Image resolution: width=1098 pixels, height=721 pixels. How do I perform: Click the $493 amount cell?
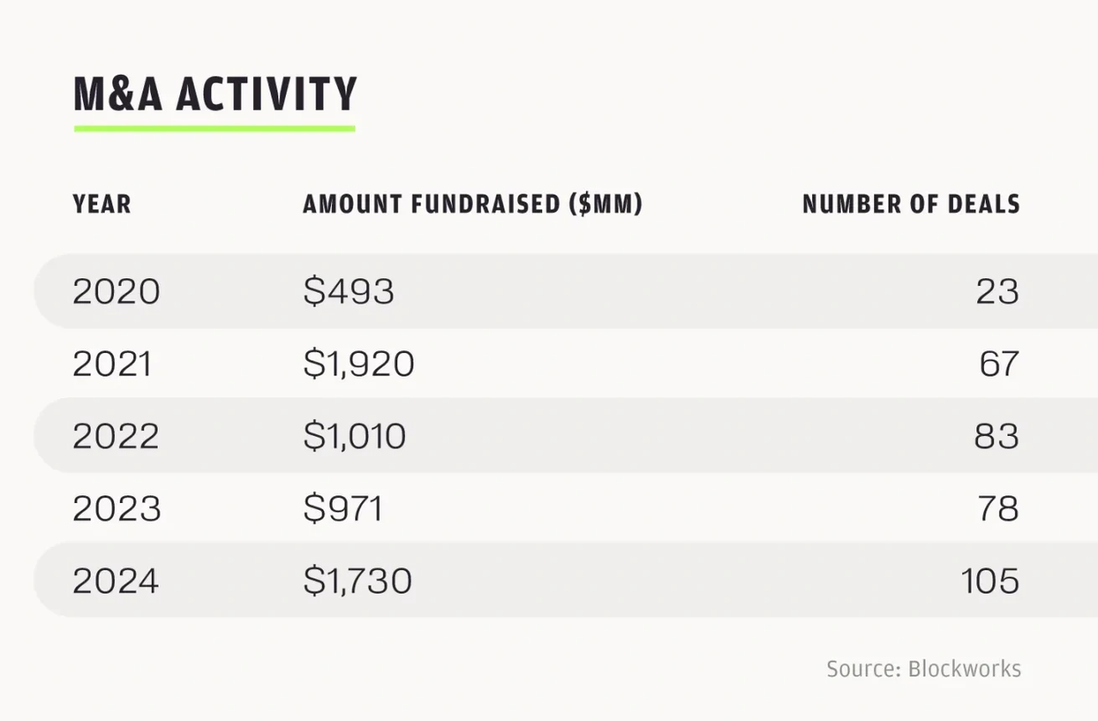coord(348,292)
